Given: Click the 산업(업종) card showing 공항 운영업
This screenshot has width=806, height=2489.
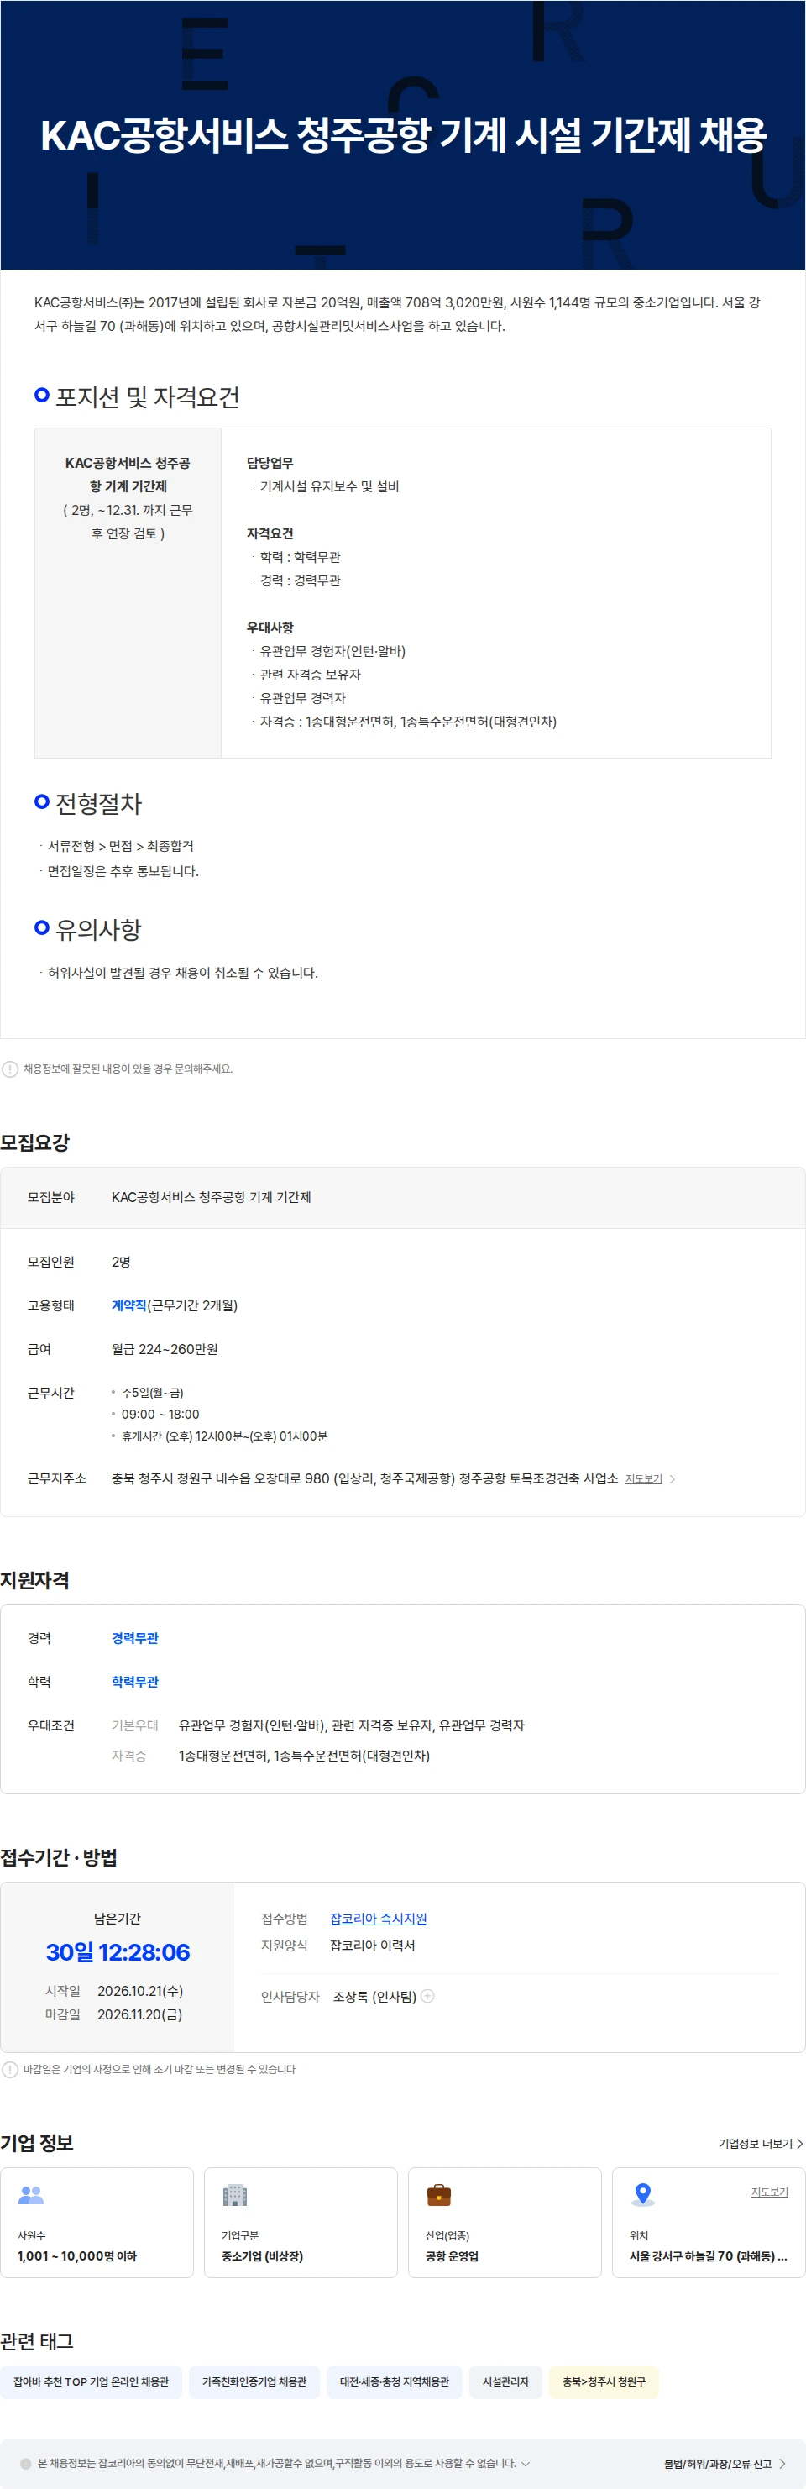Looking at the screenshot, I should (505, 2223).
